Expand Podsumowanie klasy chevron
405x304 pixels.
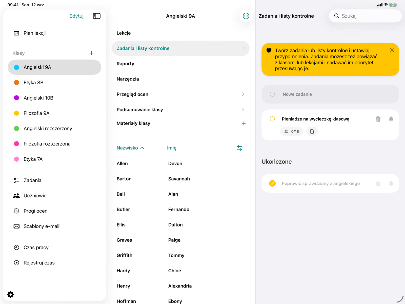pos(243,109)
